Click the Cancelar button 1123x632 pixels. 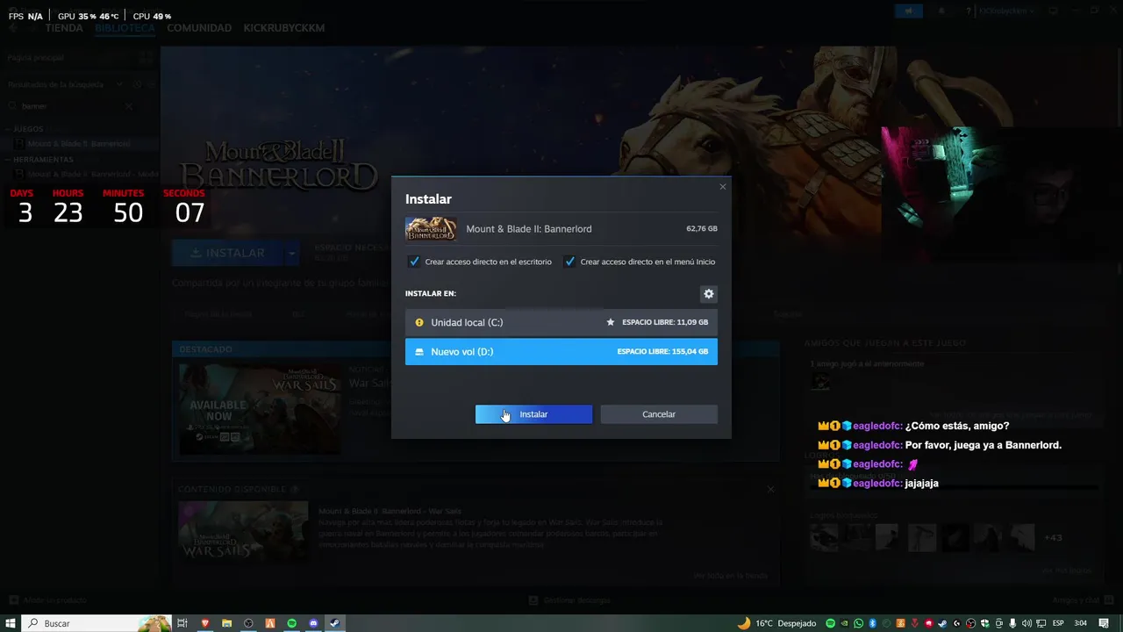pos(659,414)
